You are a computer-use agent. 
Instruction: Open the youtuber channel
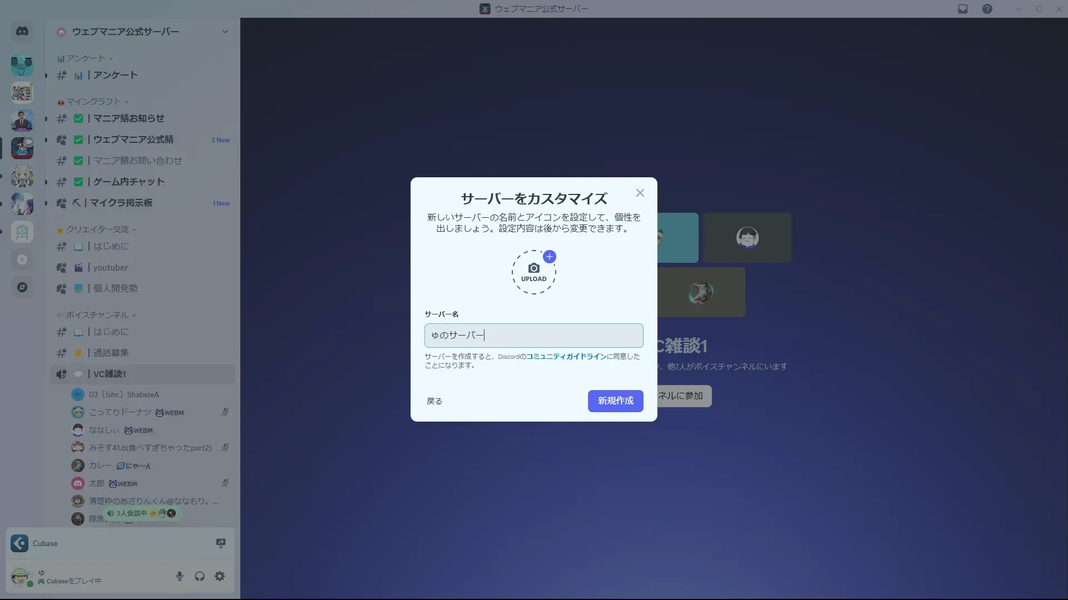pyautogui.click(x=111, y=267)
